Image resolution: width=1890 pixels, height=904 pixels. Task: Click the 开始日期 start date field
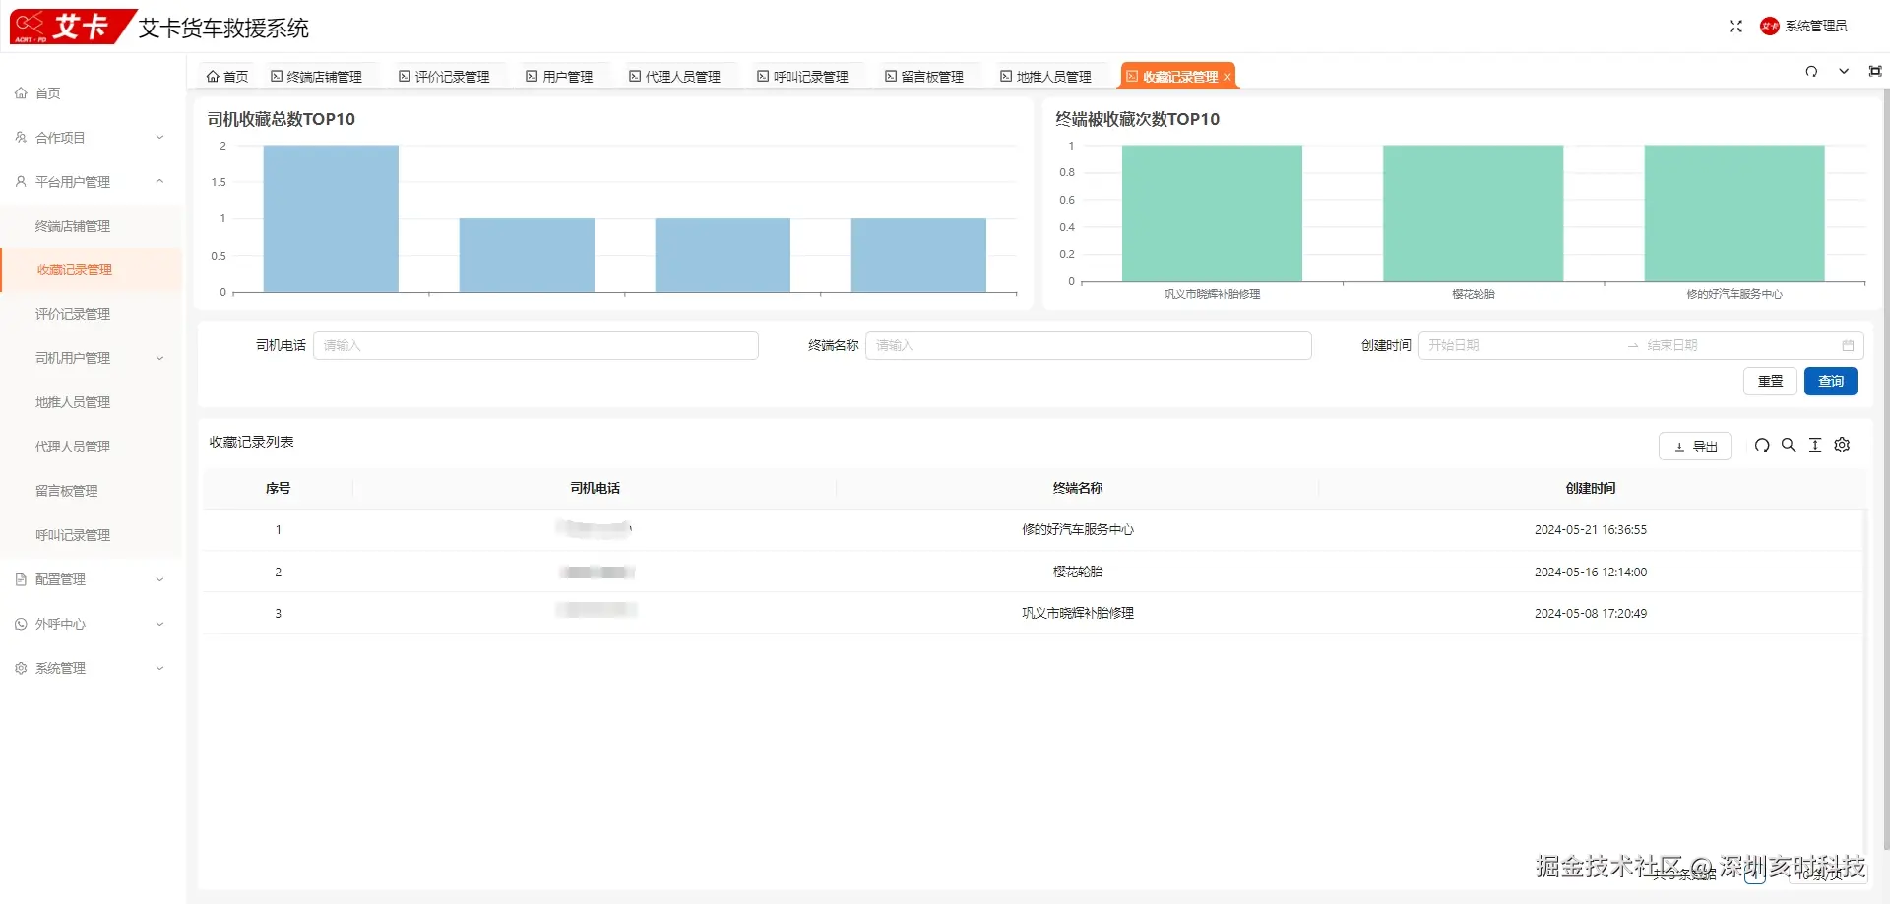click(x=1521, y=346)
